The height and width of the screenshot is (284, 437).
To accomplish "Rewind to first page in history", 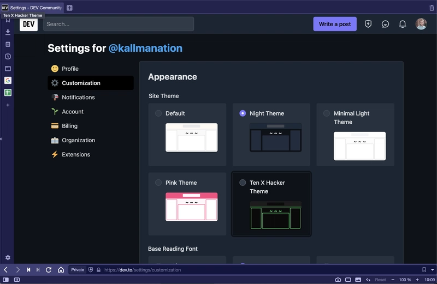I will 28,269.
